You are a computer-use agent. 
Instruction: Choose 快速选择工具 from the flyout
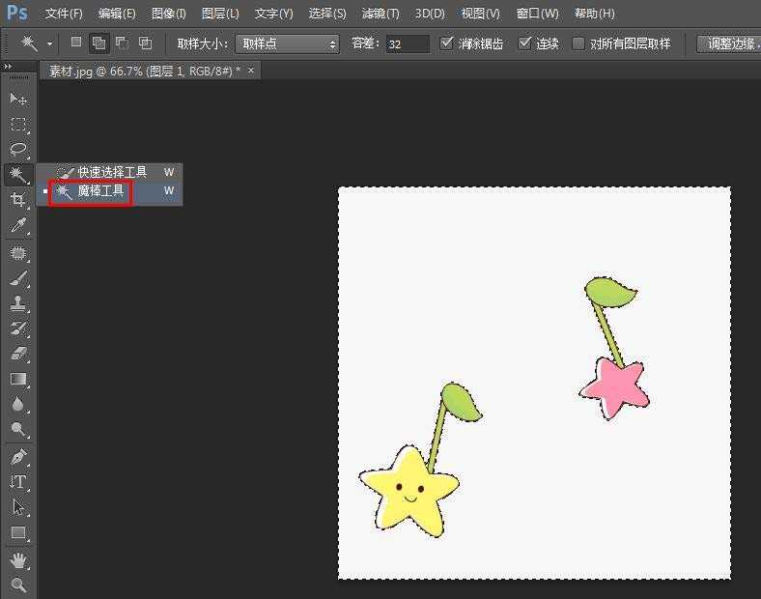(112, 172)
